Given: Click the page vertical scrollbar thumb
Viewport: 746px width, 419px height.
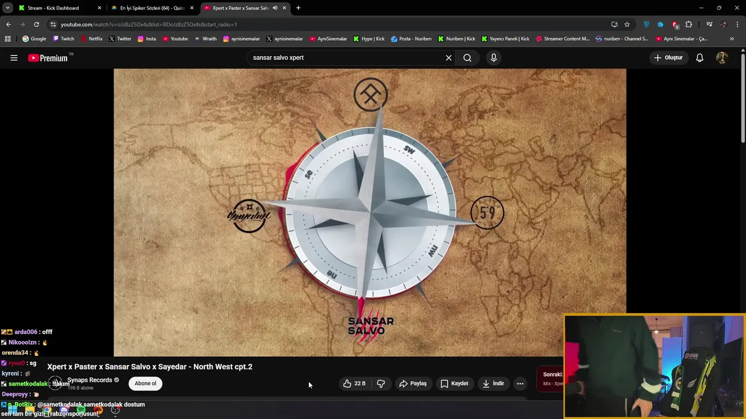Looking at the screenshot, I should 743,98.
